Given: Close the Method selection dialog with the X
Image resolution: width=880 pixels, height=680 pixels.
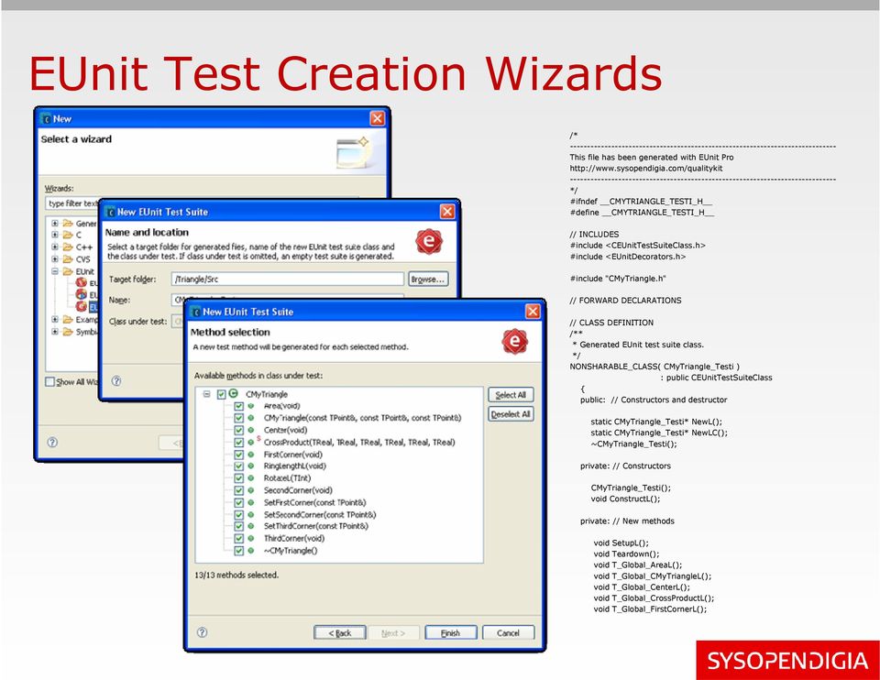Looking at the screenshot, I should click(x=532, y=312).
